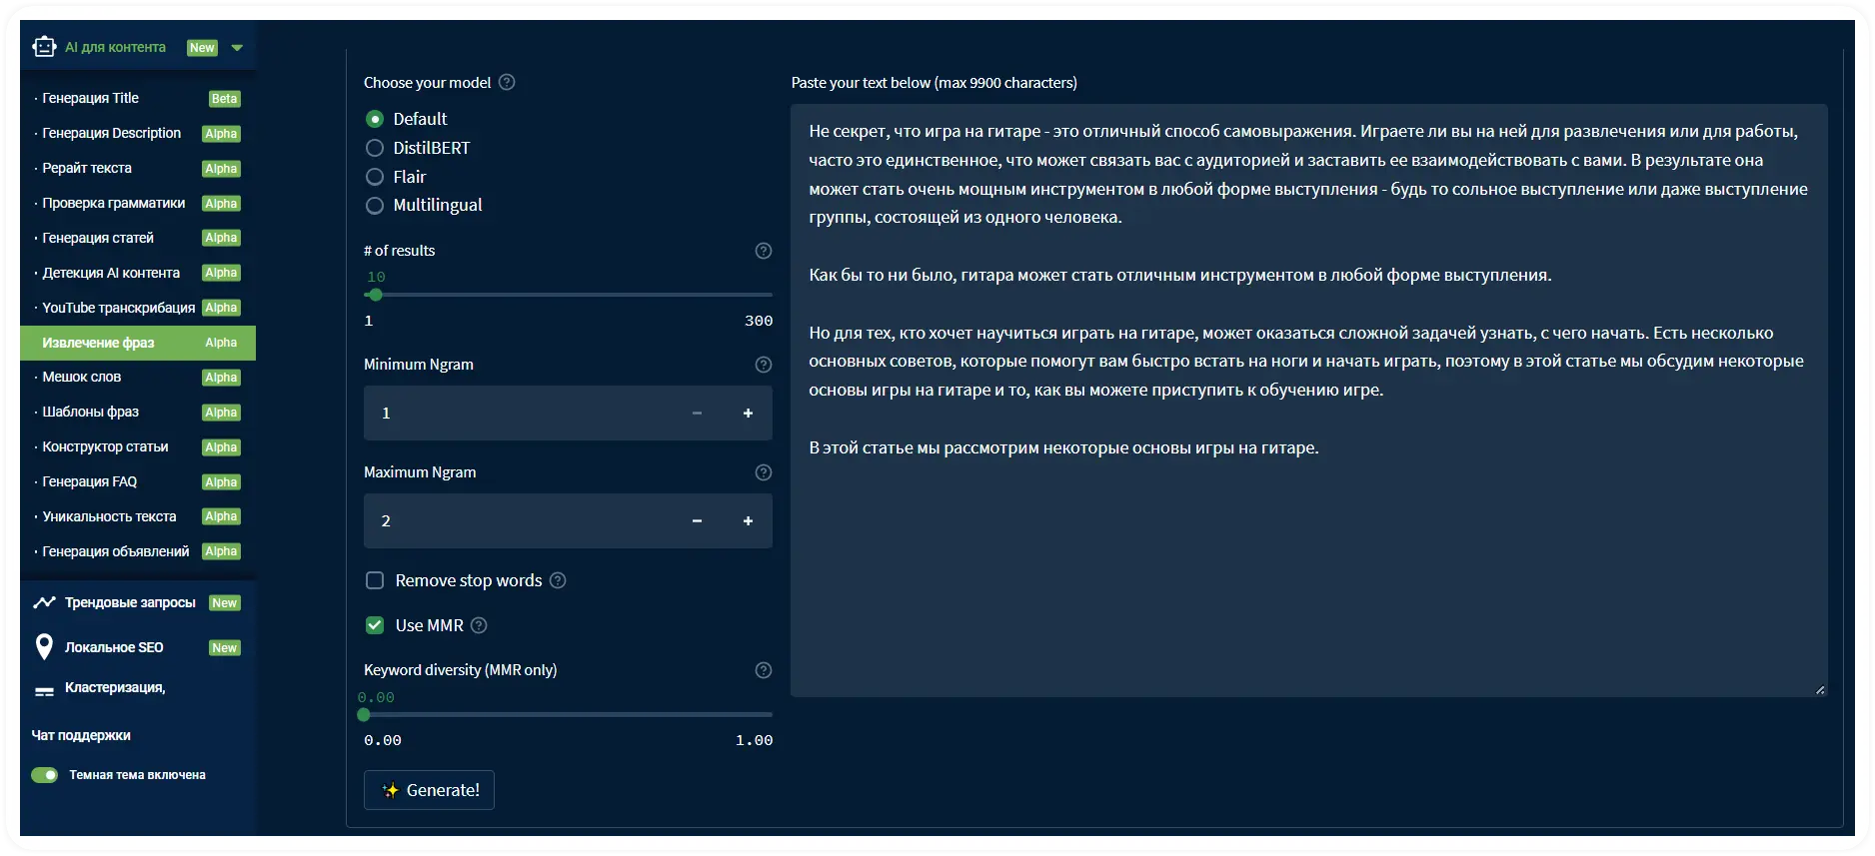This screenshot has width=1875, height=856.
Task: Click help icon for Keyword diversity
Action: [764, 670]
